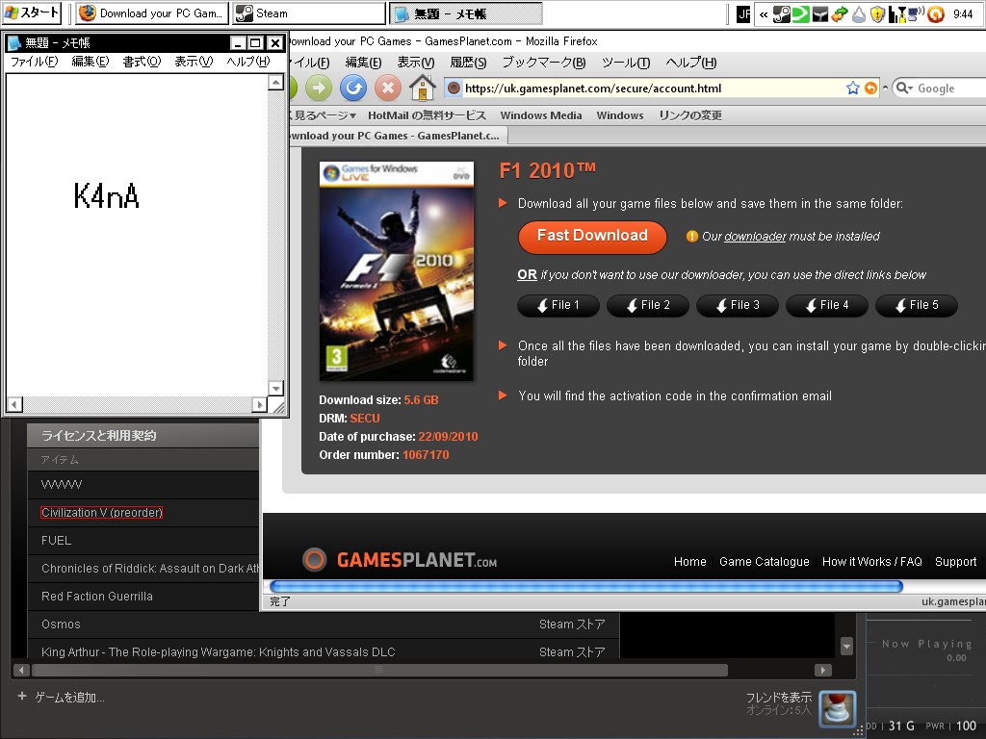
Task: Click the site identity icon in the address bar
Action: [454, 89]
